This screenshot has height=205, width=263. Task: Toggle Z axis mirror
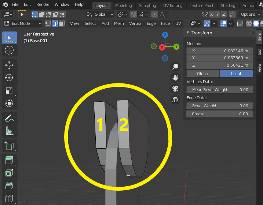point(224,14)
